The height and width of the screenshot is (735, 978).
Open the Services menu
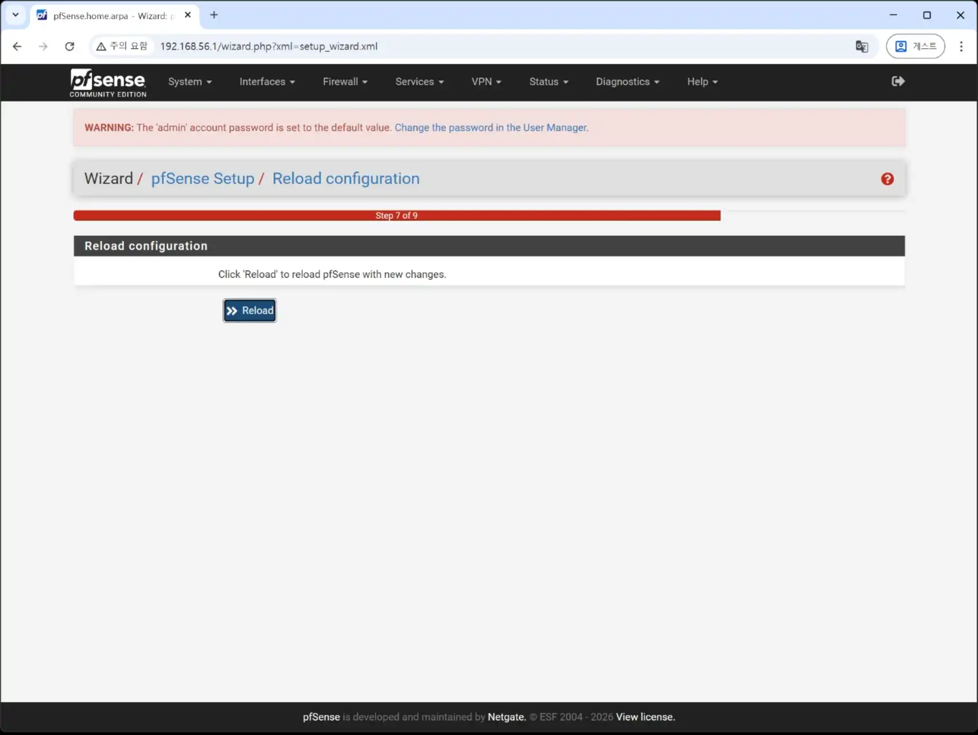pos(419,82)
